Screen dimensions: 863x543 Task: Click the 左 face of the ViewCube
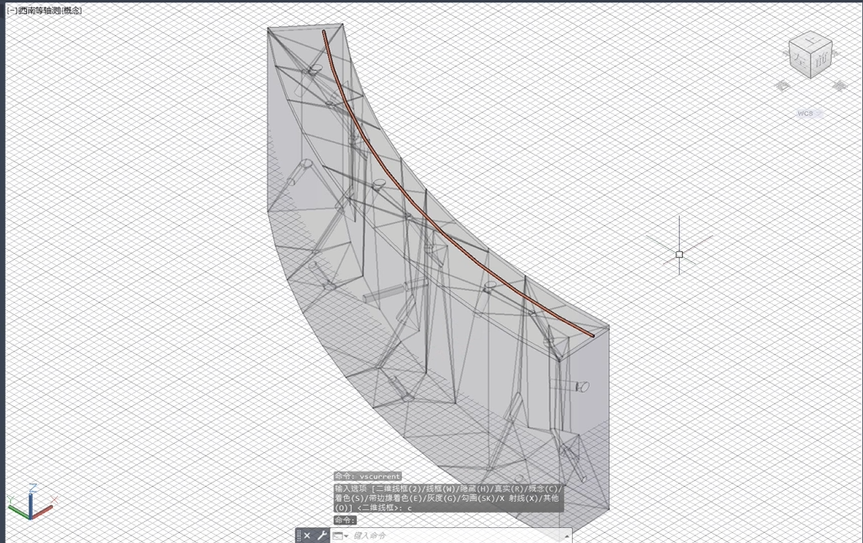800,60
